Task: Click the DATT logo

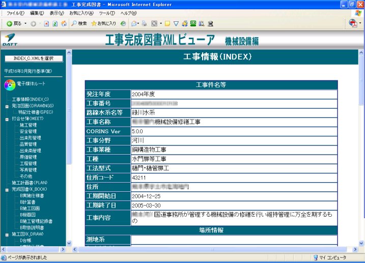Action: point(10,40)
